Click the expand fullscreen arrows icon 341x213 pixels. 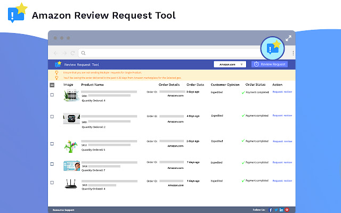coord(288,38)
